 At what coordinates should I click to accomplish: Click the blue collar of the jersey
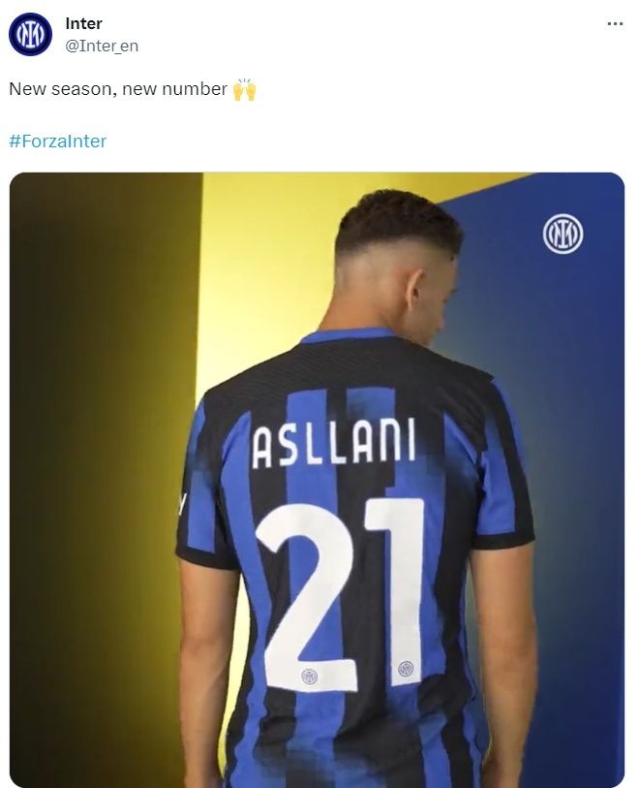click(349, 335)
